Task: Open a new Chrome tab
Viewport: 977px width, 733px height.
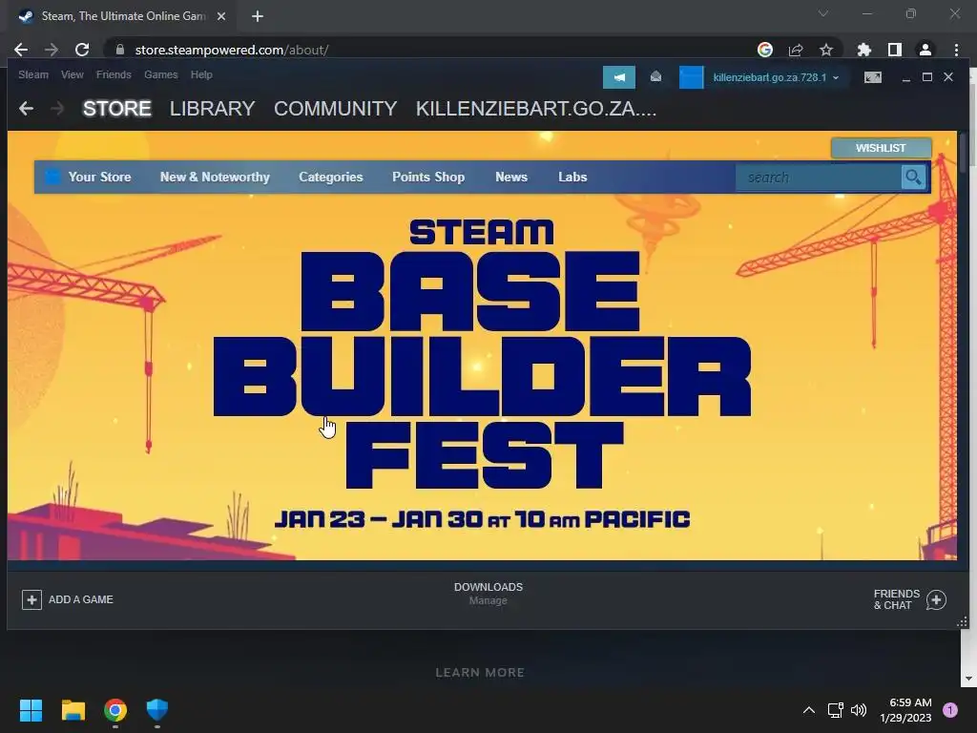Action: 258,16
